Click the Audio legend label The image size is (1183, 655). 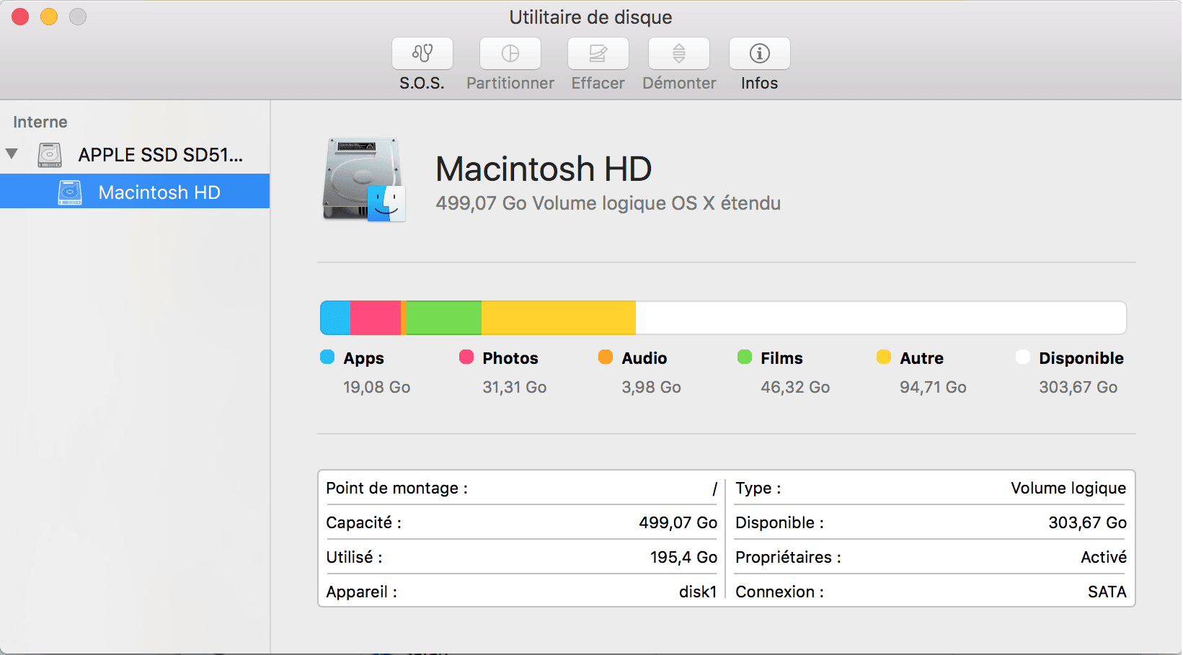click(644, 358)
